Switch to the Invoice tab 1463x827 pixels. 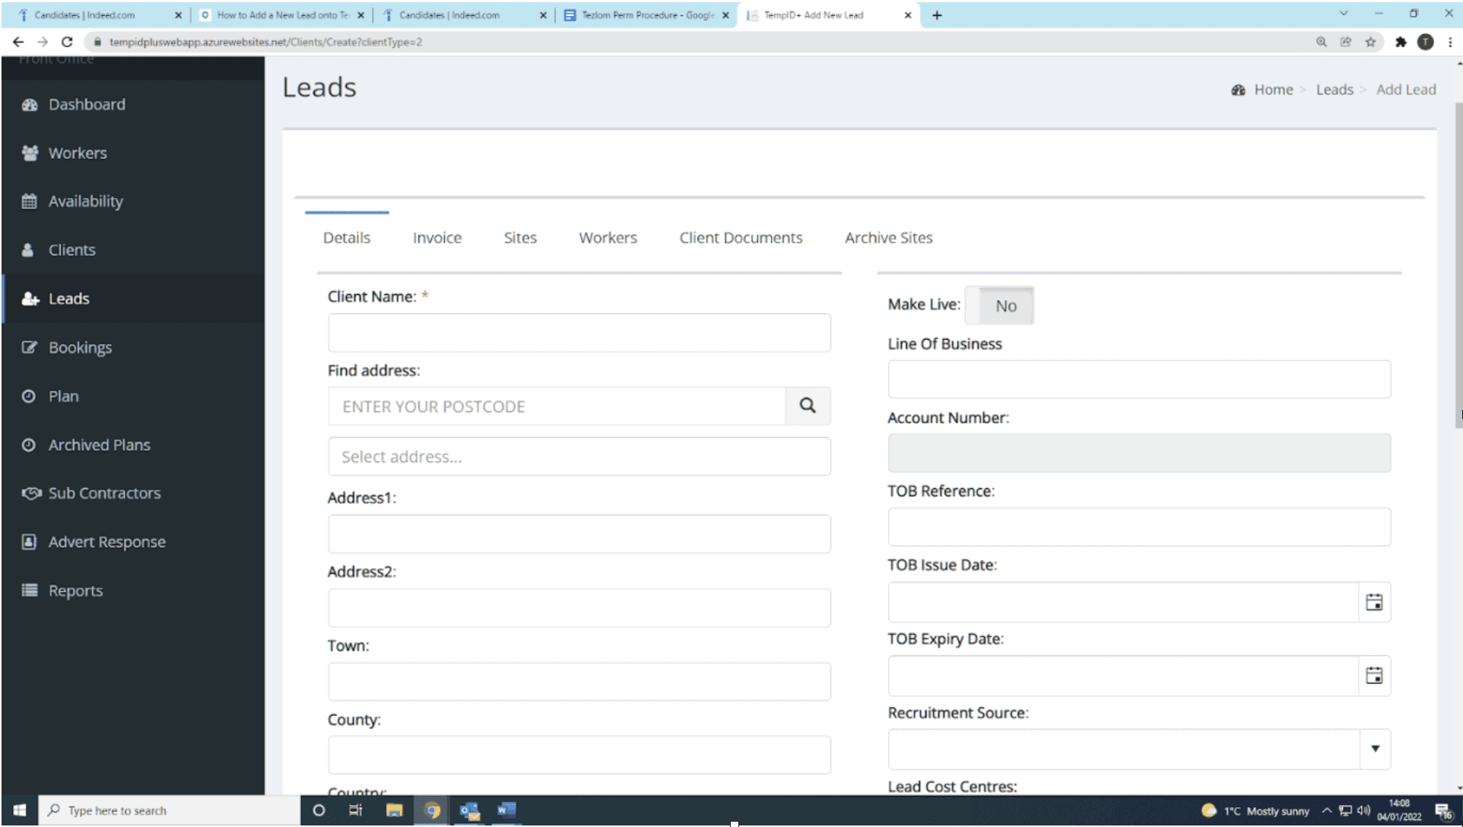[436, 238]
